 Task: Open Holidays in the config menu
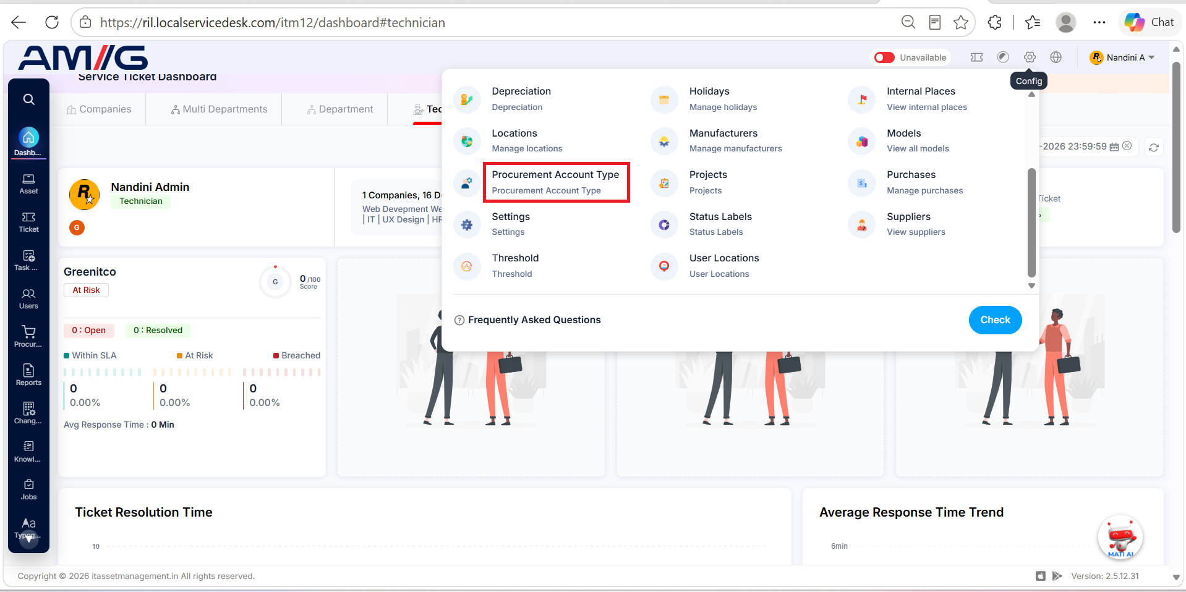pos(723,99)
